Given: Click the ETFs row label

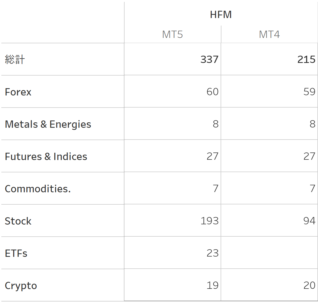Looking at the screenshot, I should 16,253.
